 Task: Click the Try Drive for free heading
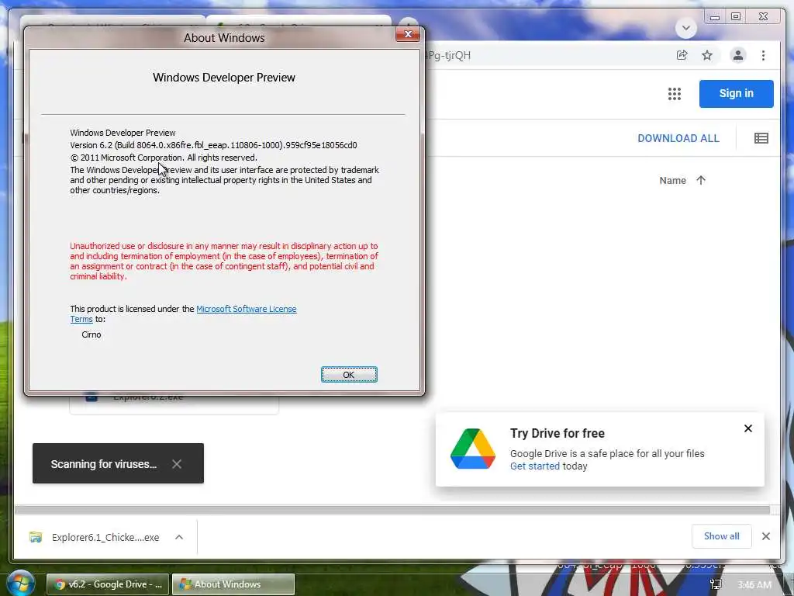click(x=557, y=433)
